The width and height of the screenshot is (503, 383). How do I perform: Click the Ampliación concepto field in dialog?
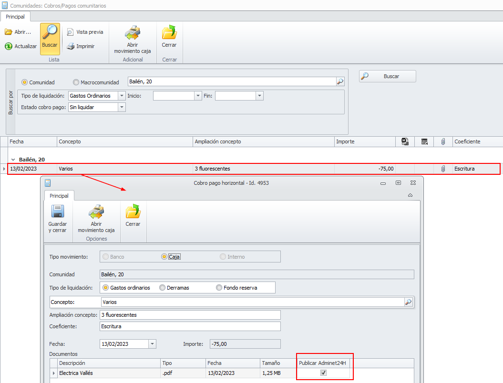tap(190, 315)
